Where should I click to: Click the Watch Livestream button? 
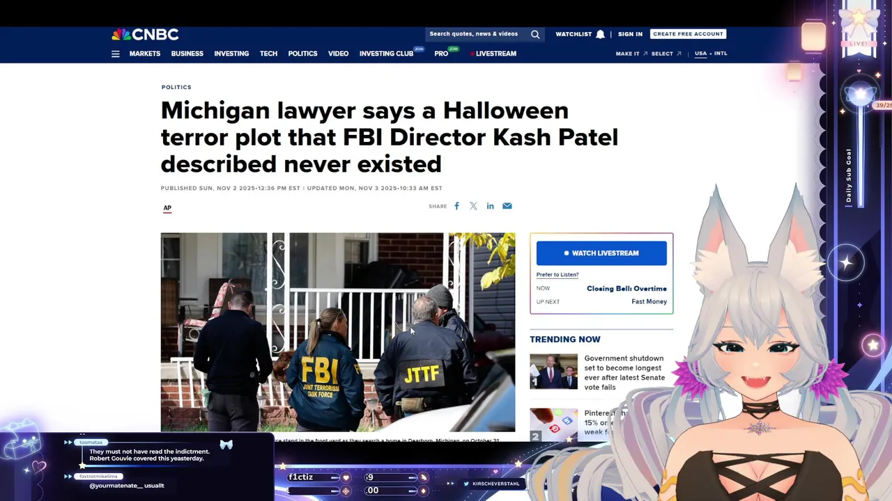pos(601,253)
